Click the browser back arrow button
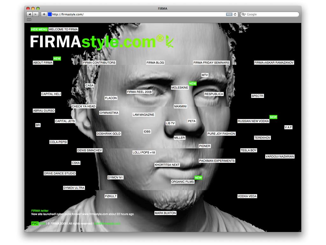326x245 pixels. pos(30,14)
